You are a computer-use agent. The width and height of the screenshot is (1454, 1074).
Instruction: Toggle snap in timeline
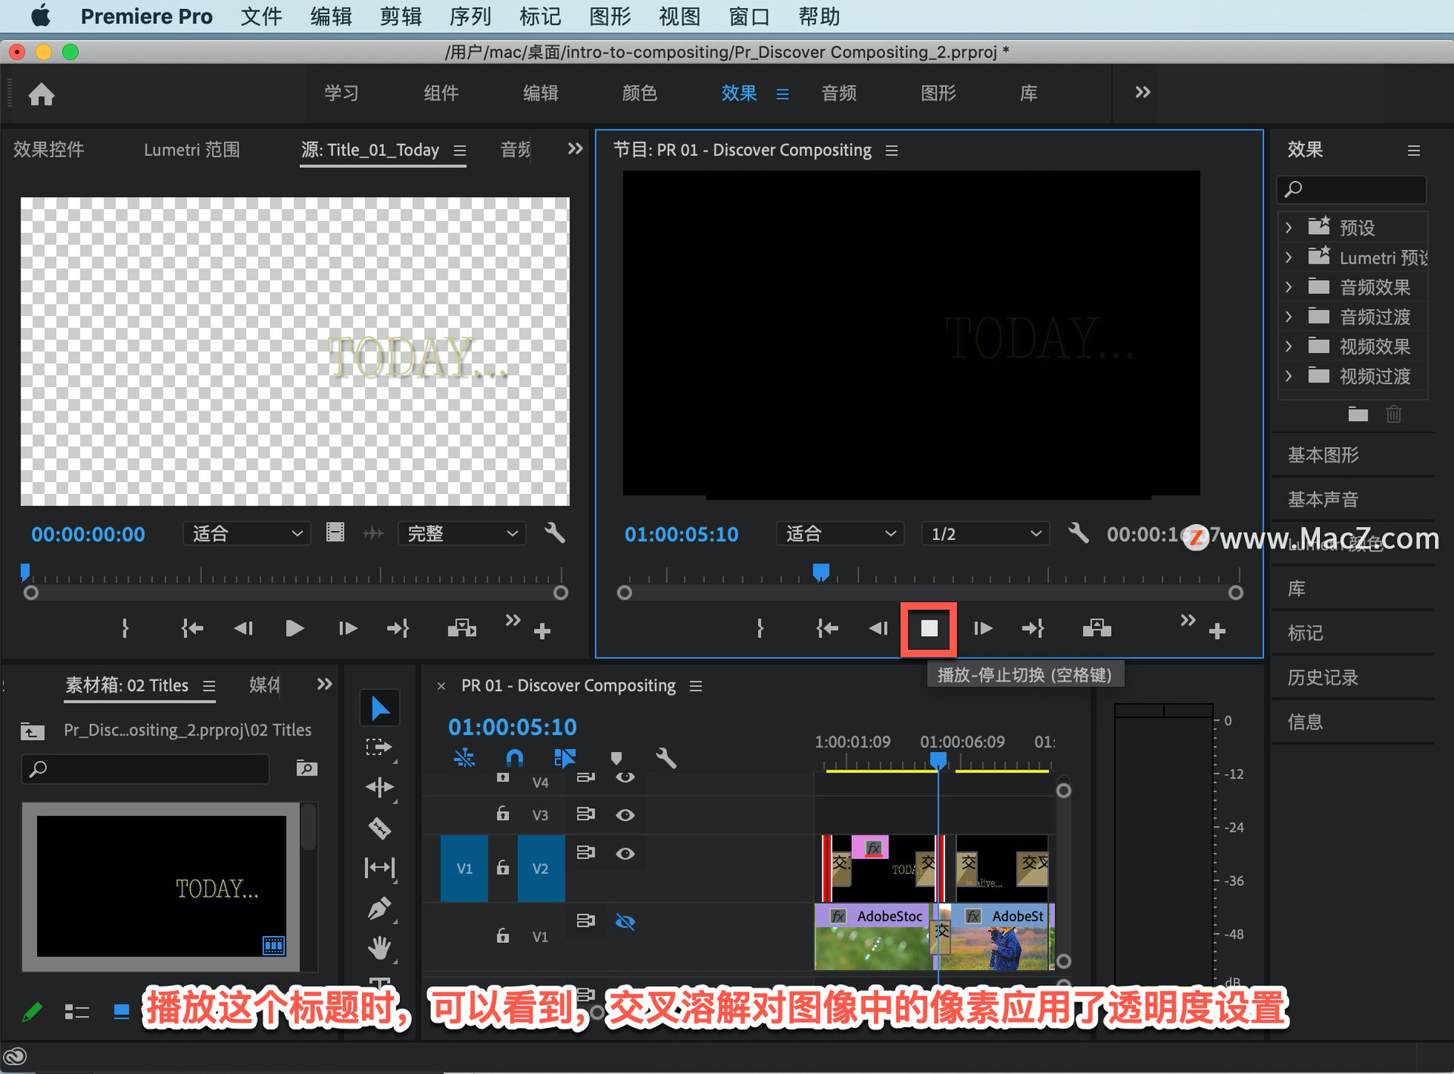click(514, 758)
